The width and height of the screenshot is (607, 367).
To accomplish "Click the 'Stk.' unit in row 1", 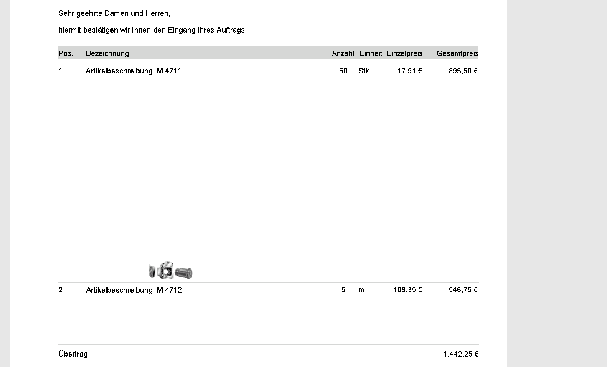I will (x=365, y=71).
